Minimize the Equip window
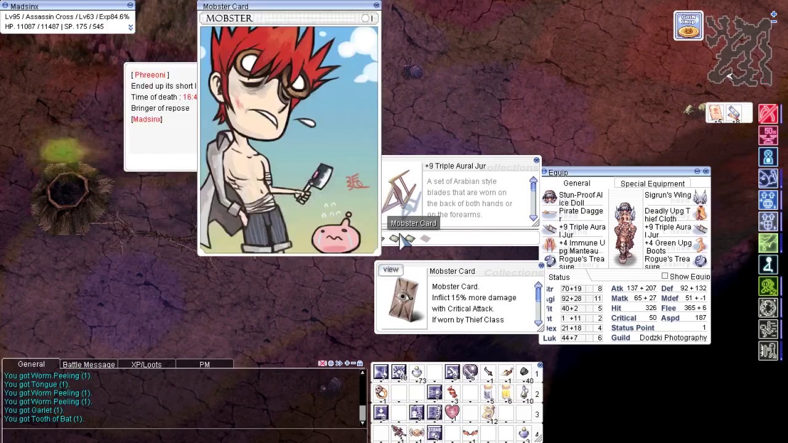This screenshot has height=443, width=788. (x=697, y=172)
